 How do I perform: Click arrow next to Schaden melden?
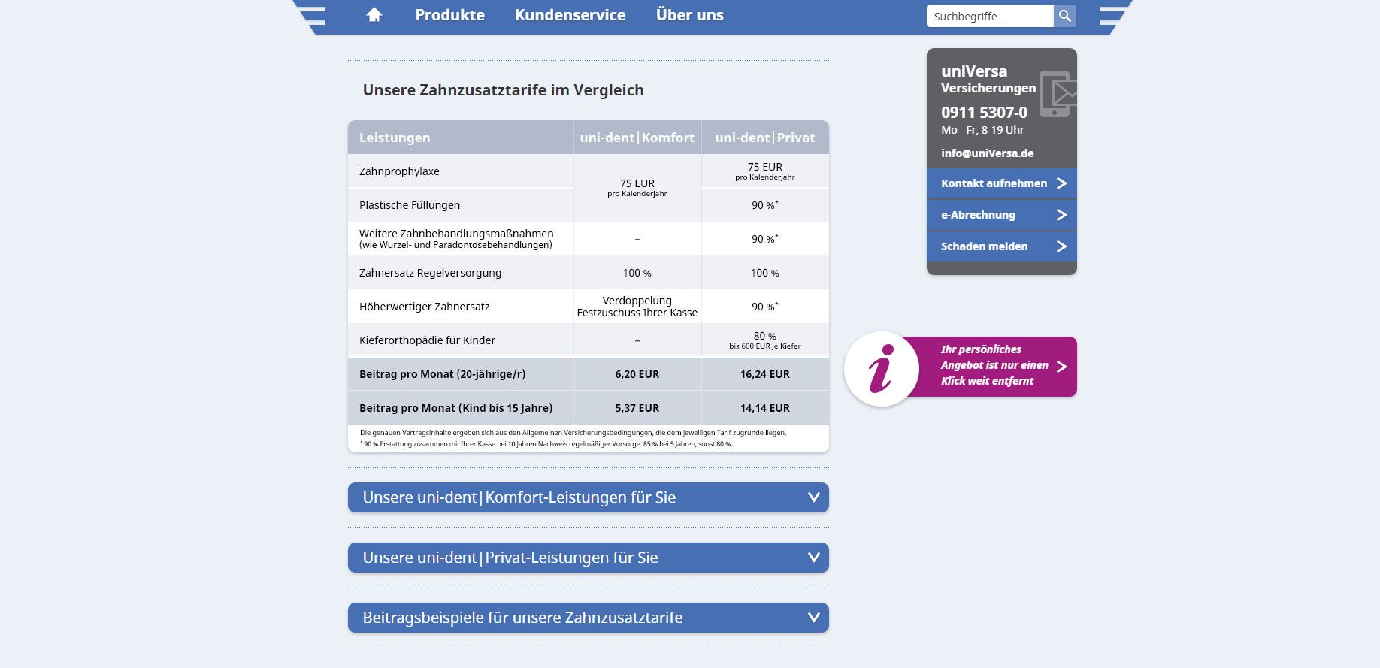pyautogui.click(x=1061, y=246)
